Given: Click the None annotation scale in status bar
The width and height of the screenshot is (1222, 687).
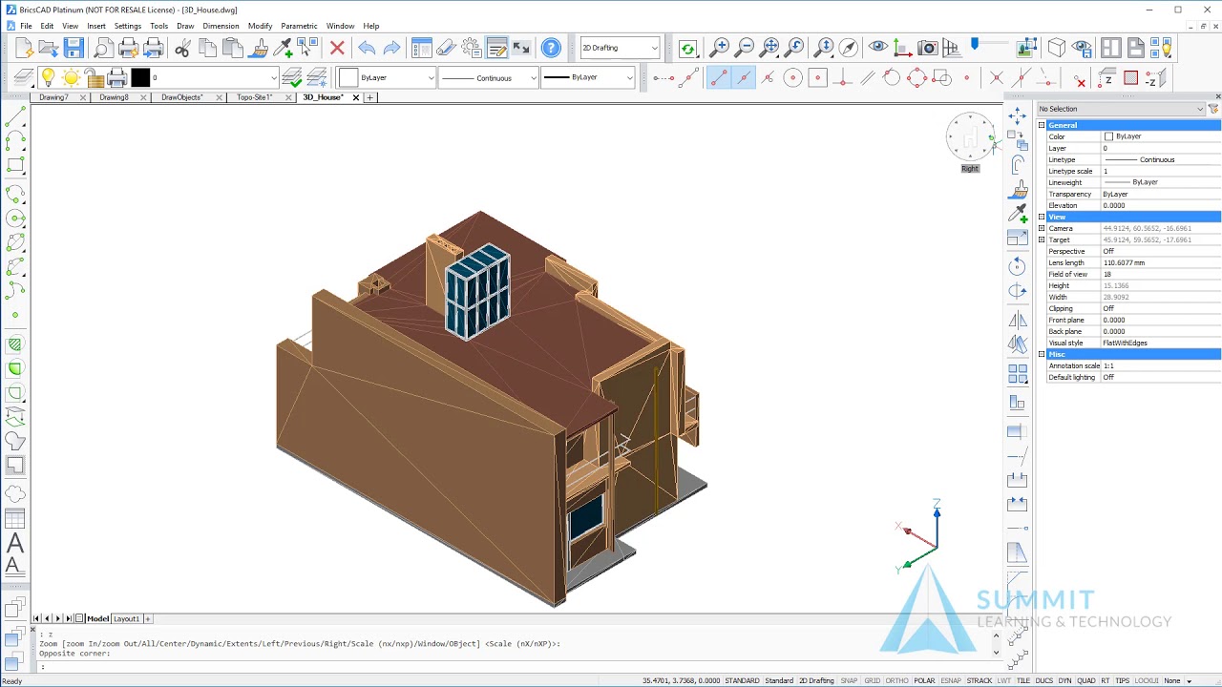Looking at the screenshot, I should 1171,680.
